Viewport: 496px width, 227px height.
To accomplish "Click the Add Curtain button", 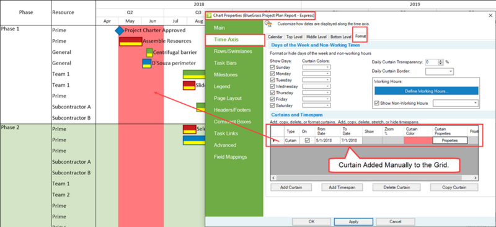I will pos(291,187).
